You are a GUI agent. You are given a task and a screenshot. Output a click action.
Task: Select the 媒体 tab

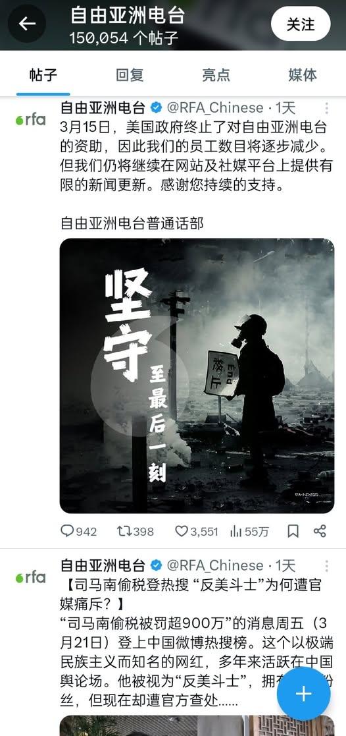click(303, 74)
